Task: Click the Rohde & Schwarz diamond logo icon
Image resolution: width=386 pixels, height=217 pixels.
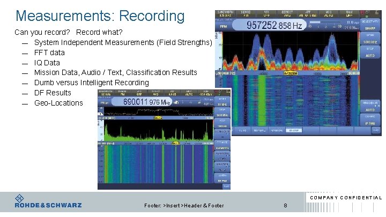Action: (19, 198)
